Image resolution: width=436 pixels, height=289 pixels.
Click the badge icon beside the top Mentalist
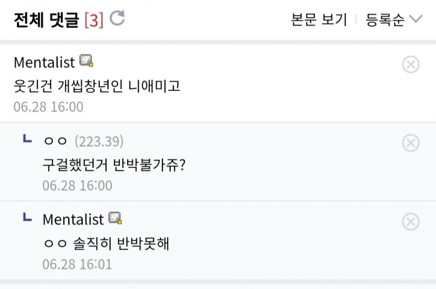click(86, 62)
